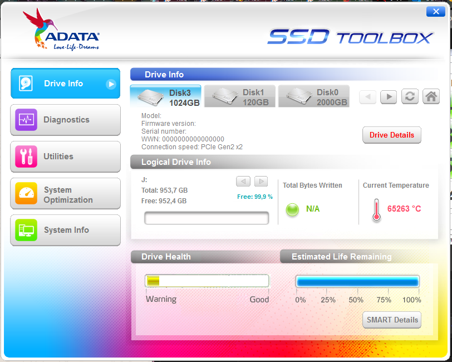Click the Drive Health progress bar

(207, 281)
